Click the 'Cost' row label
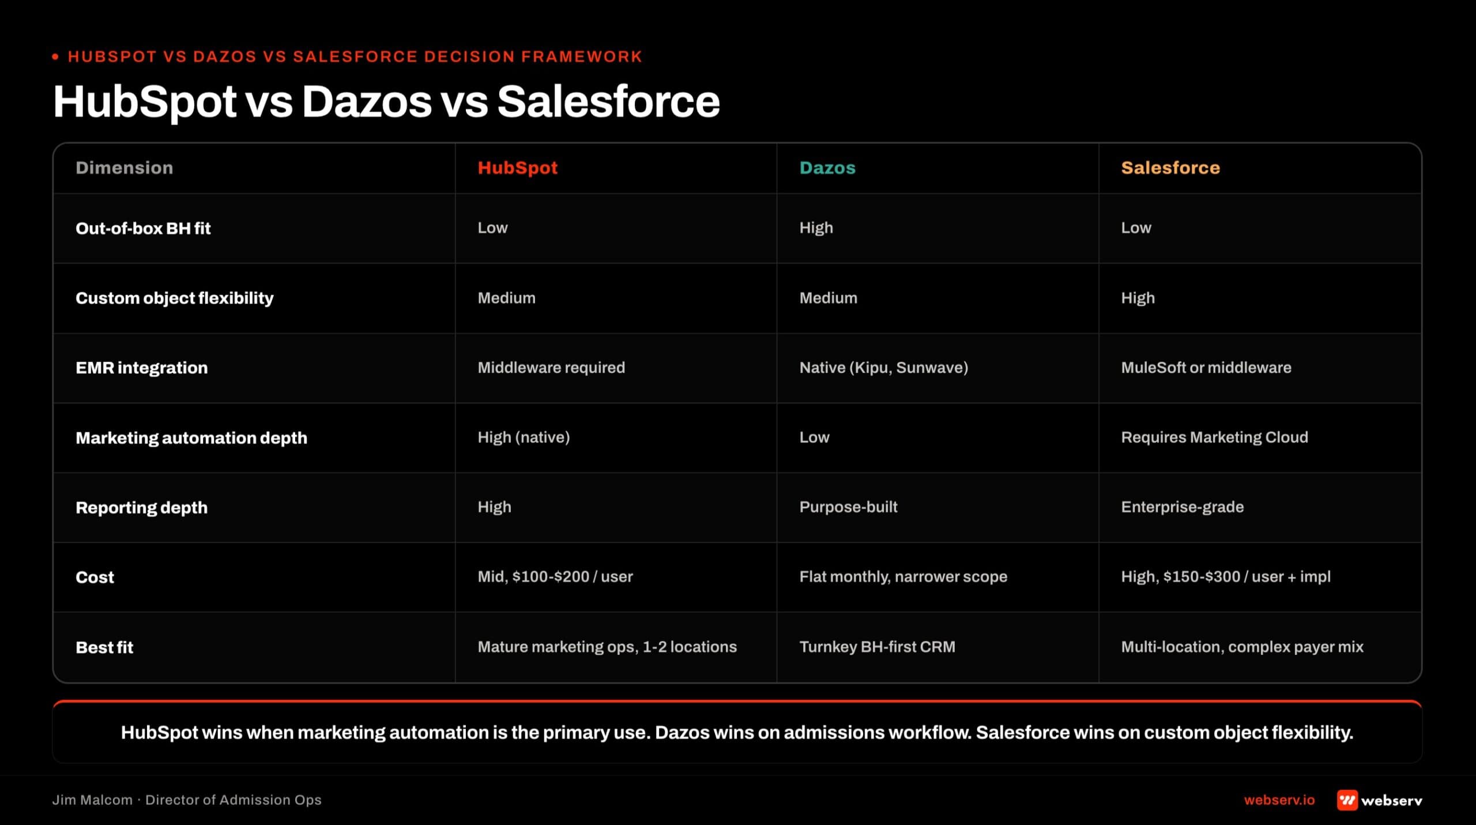The image size is (1476, 825). click(95, 578)
